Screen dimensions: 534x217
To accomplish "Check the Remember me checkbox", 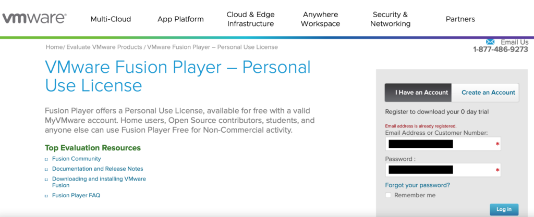I will [x=388, y=195].
